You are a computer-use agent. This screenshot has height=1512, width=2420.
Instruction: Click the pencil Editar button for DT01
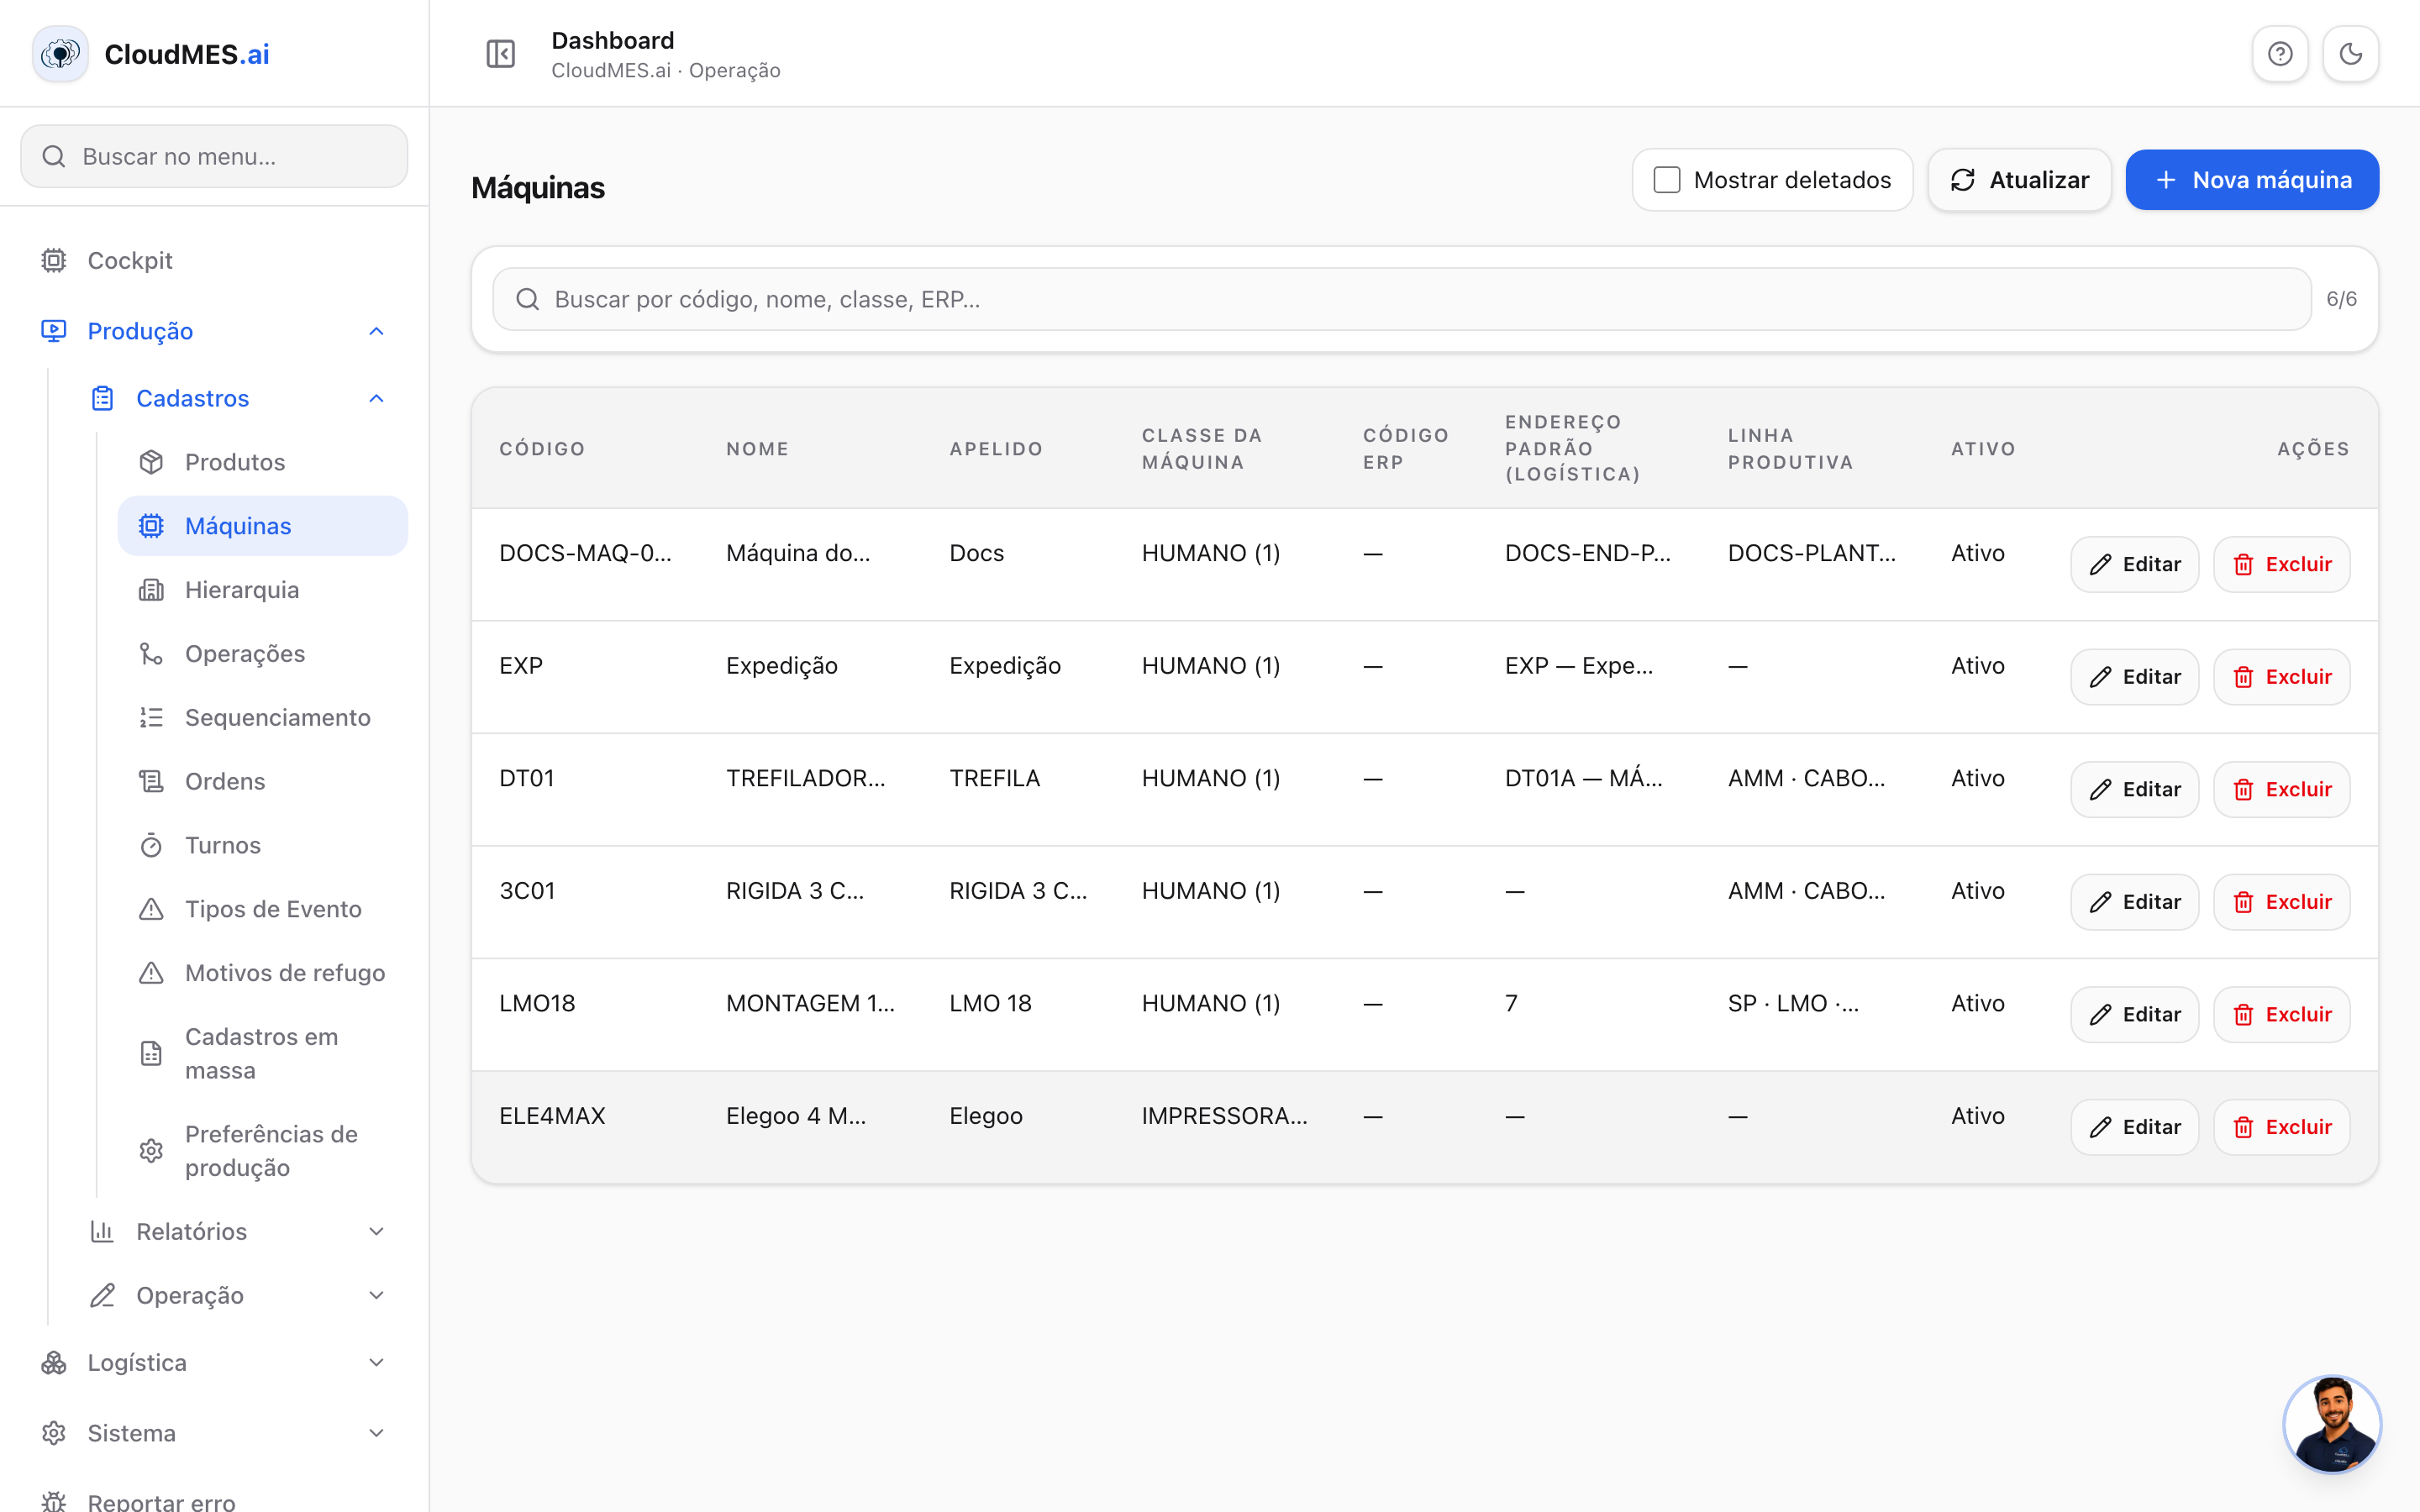(2134, 790)
